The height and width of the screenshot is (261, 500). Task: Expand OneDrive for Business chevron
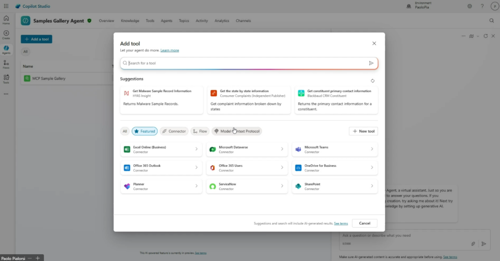coord(372,168)
